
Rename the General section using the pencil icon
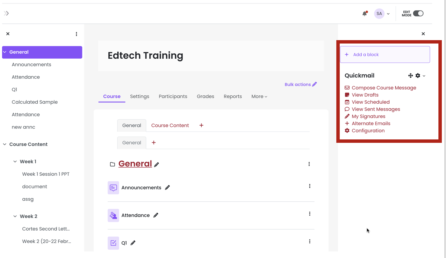(156, 164)
